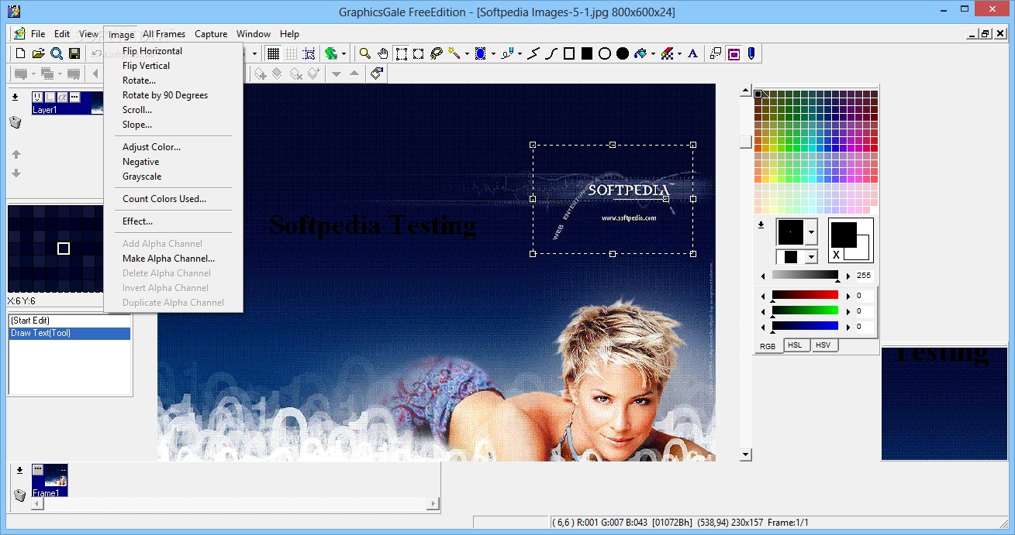Toggle the grid display button
This screenshot has height=535, width=1015.
(x=273, y=53)
